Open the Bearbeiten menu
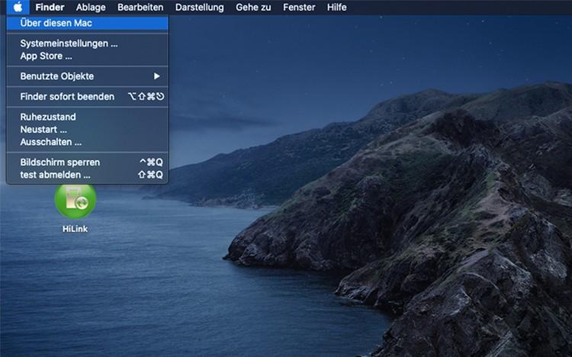Screen dimensions: 572x357 coord(140,8)
